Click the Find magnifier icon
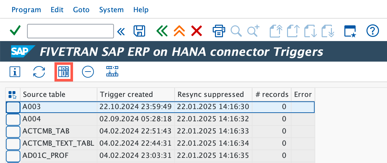The height and width of the screenshot is (163, 387). (236, 31)
